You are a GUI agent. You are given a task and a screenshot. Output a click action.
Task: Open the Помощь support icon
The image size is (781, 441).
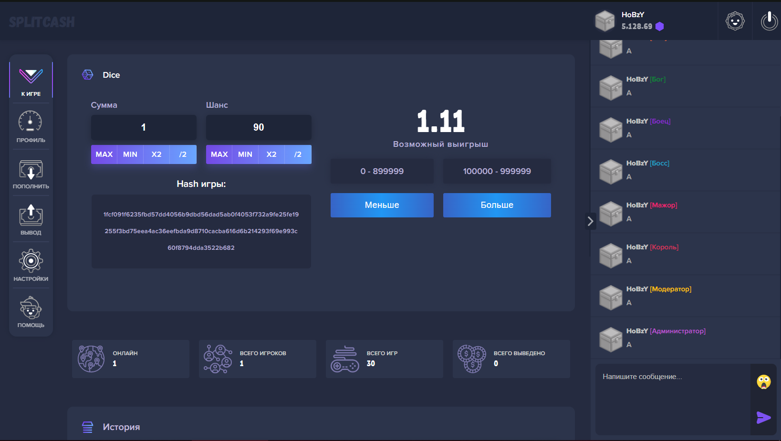click(x=31, y=308)
